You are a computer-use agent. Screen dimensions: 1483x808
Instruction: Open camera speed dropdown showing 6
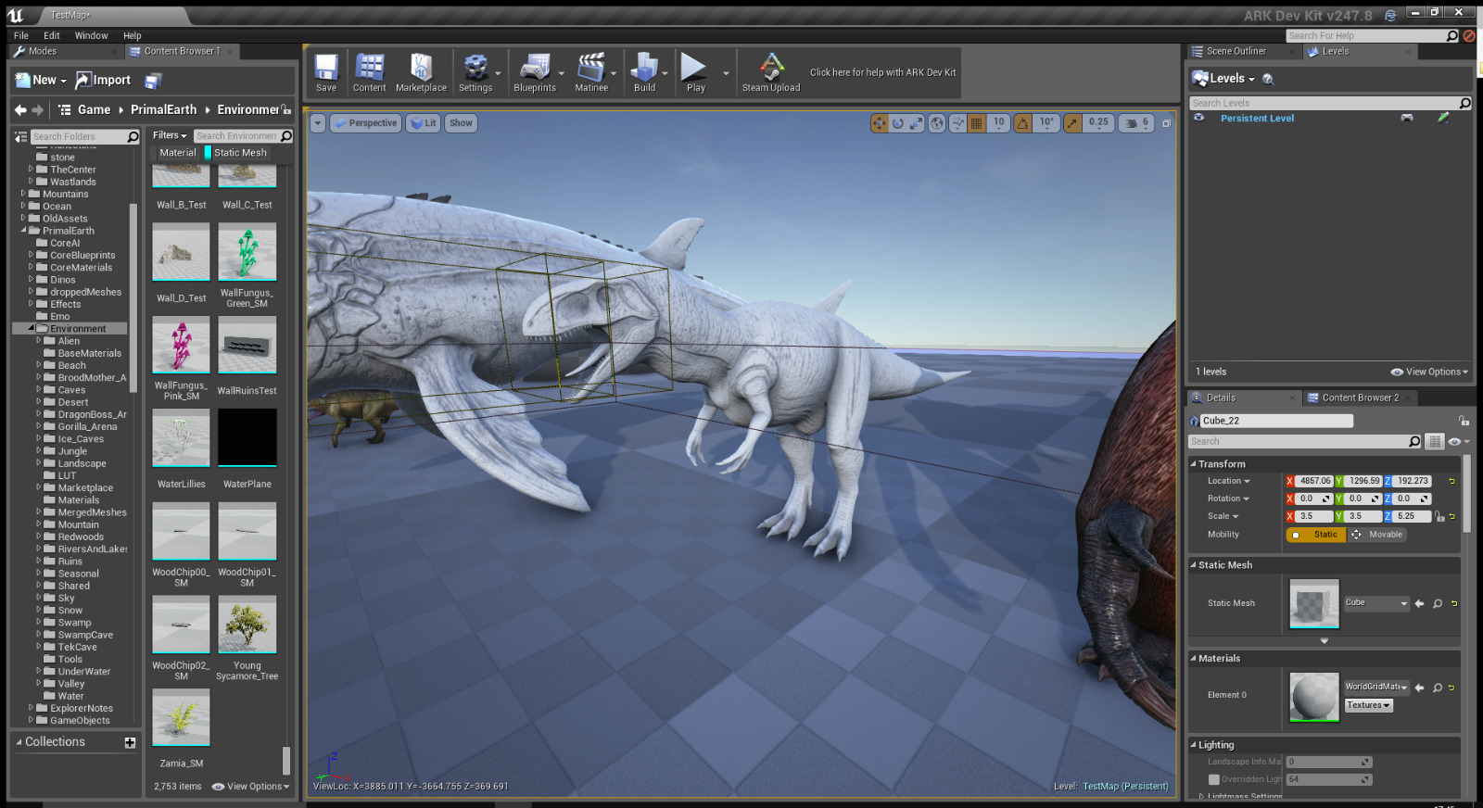[1137, 123]
